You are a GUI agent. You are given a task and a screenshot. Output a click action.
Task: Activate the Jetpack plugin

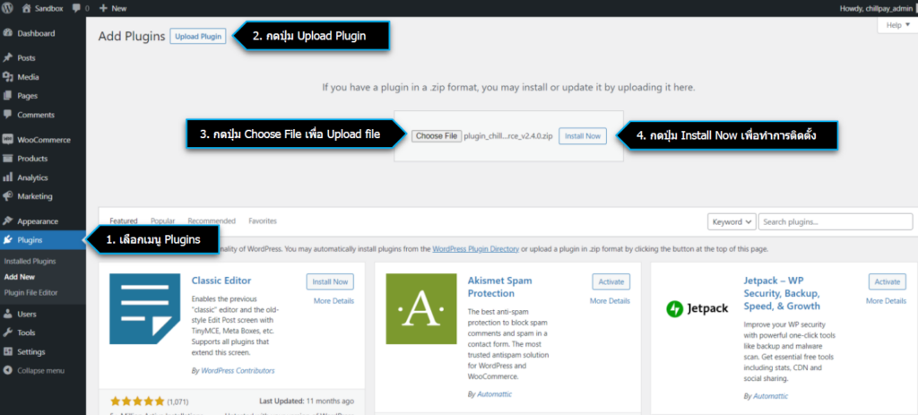tap(887, 281)
